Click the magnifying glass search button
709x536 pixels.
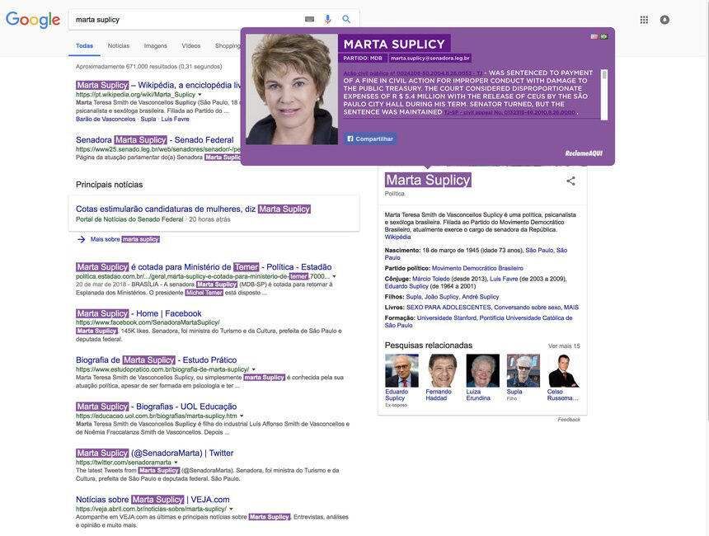(x=346, y=19)
